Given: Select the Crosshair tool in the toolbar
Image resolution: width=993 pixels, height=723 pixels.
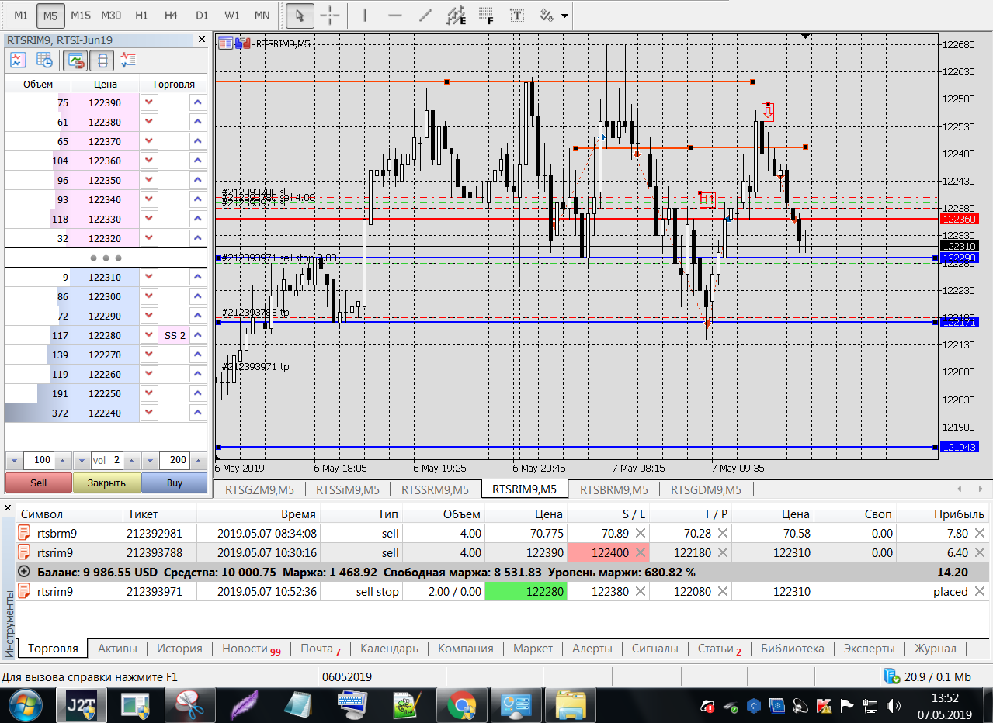Looking at the screenshot, I should (x=330, y=15).
